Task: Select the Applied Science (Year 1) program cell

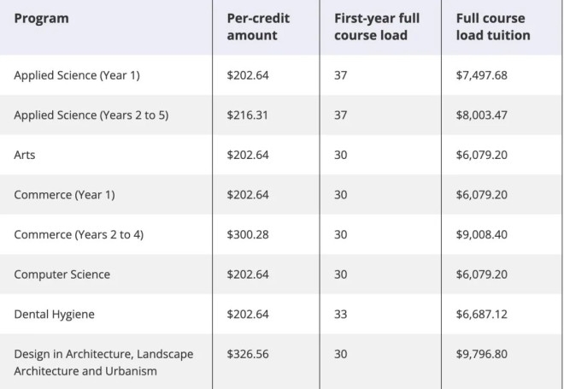Action: tap(76, 75)
